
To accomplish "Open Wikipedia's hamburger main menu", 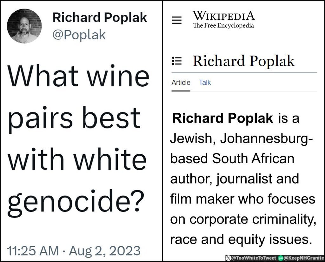I will 177,20.
